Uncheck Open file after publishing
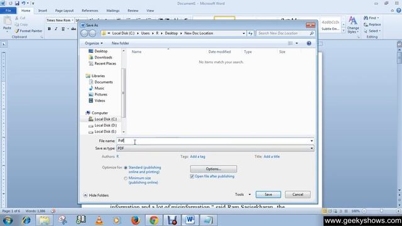The image size is (402, 226). 192,176
